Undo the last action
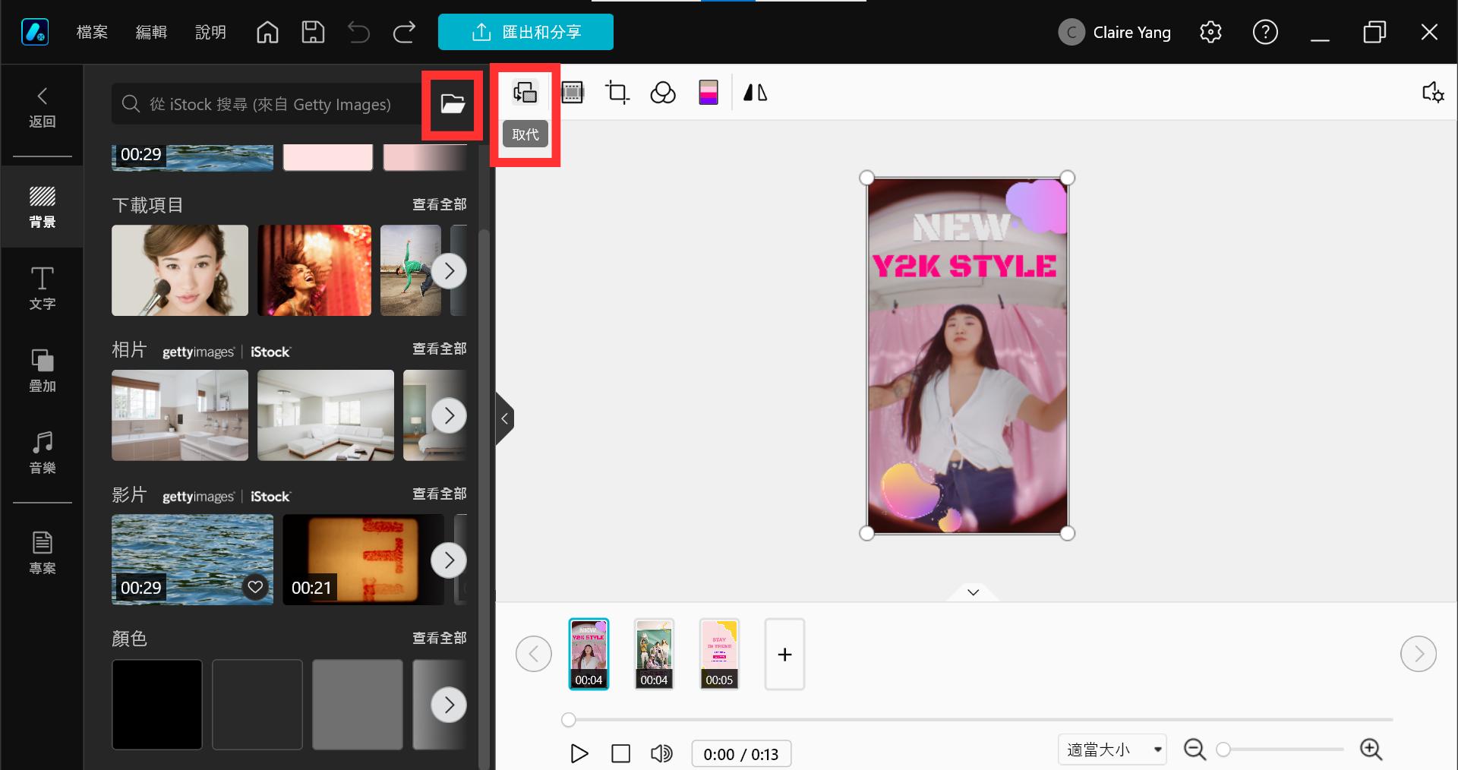Screen dimensions: 1458x770 tap(358, 32)
